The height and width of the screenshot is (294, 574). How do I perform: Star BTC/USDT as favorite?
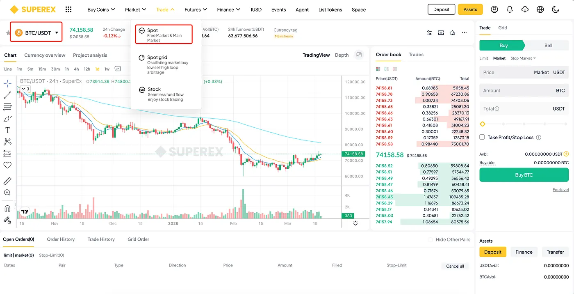point(7,33)
